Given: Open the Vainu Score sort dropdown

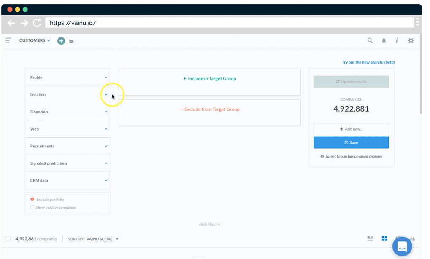Looking at the screenshot, I should pyautogui.click(x=103, y=239).
